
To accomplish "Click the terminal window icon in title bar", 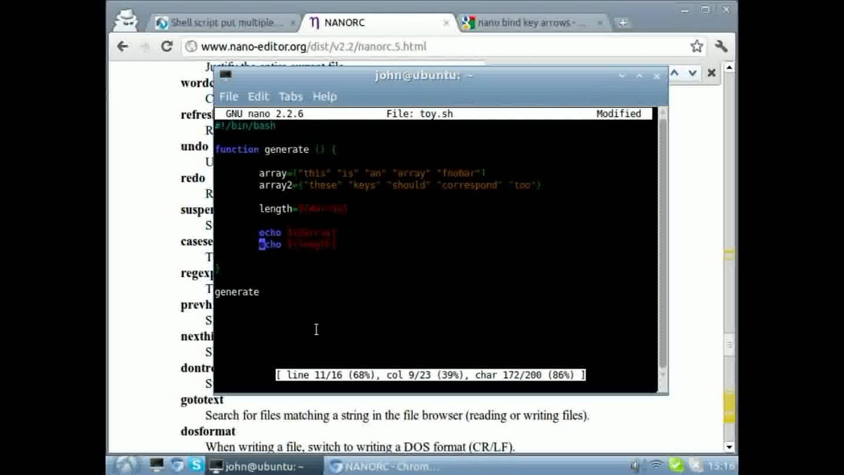I will coord(225,75).
